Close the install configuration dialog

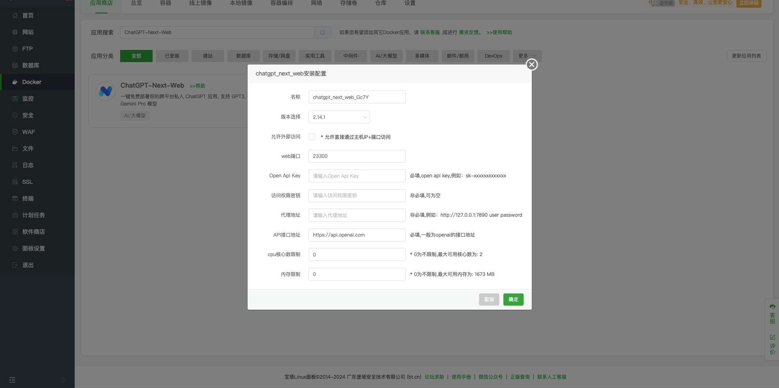(x=531, y=65)
